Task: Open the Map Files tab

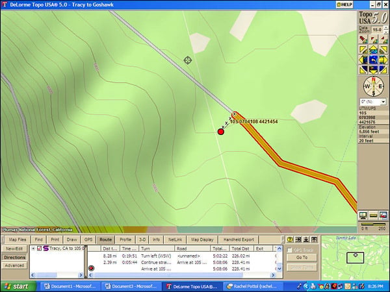Action: pos(18,239)
